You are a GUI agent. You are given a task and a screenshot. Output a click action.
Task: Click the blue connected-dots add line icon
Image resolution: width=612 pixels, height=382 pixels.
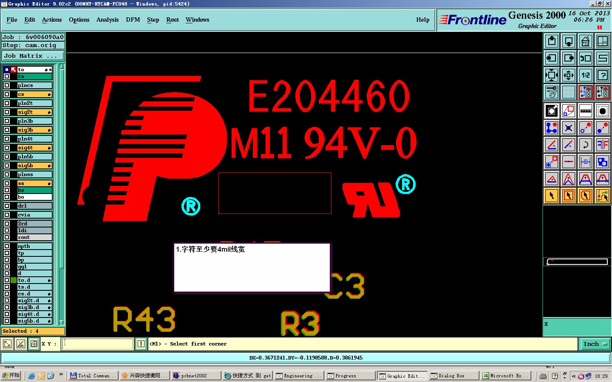[x=552, y=128]
